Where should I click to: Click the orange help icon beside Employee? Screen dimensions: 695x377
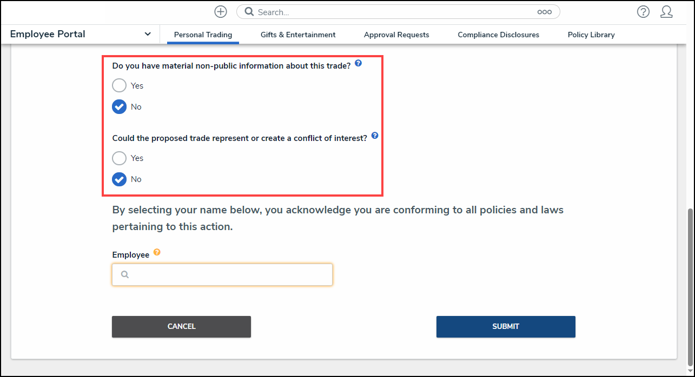(x=157, y=252)
